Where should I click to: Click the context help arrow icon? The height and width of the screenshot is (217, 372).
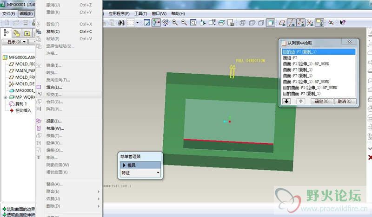342,22
